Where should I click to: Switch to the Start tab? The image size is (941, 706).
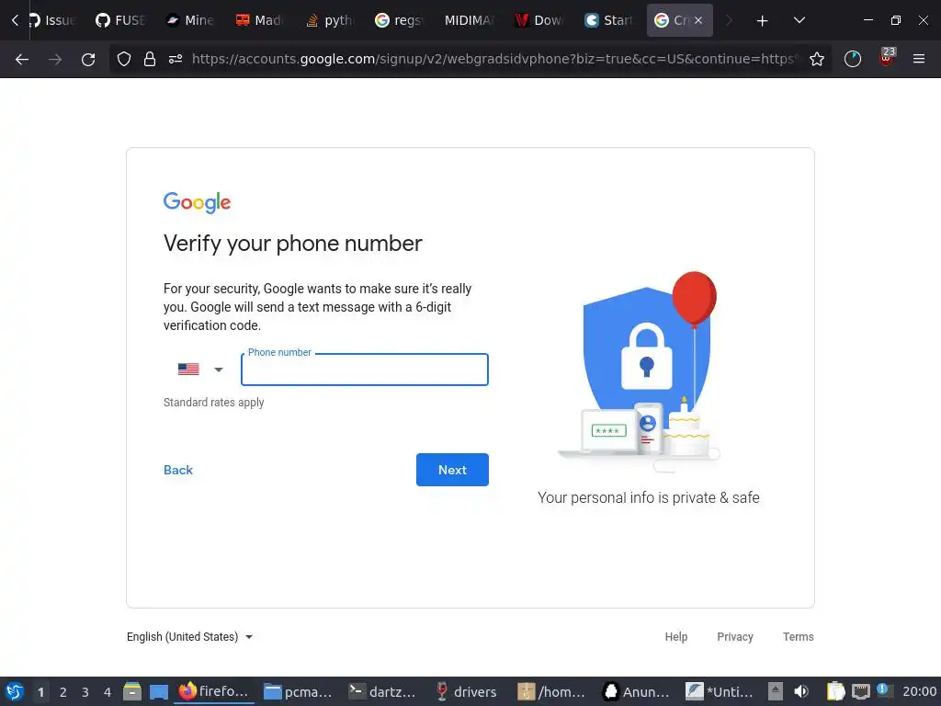[x=608, y=20]
